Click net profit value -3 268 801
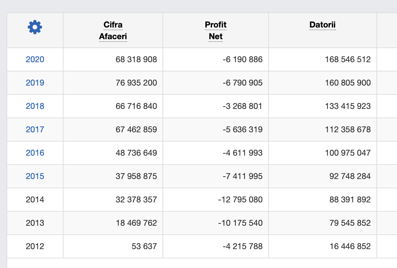 242,106
